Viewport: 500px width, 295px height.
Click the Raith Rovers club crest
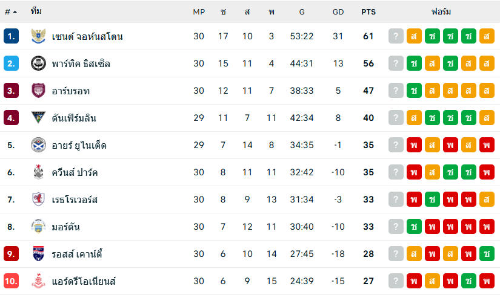[x=38, y=199]
